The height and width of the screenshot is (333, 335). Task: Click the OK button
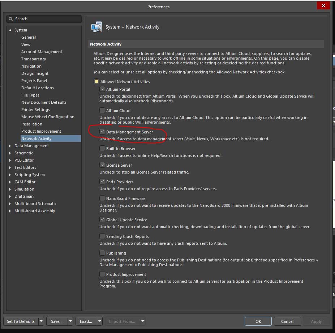tap(258, 321)
